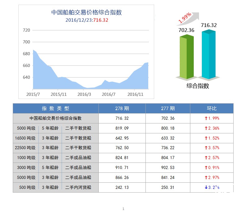Select cell 250.31
Image resolution: width=247 pixels, height=214 pixels.
[168, 187]
